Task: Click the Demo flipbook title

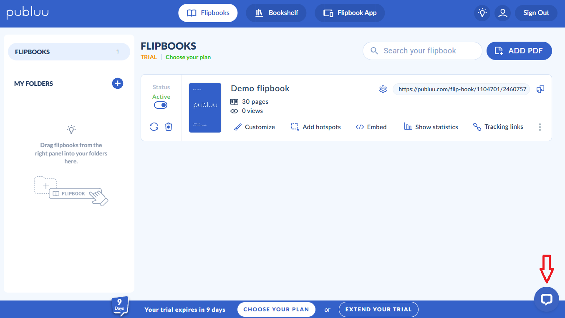Action: (x=260, y=88)
